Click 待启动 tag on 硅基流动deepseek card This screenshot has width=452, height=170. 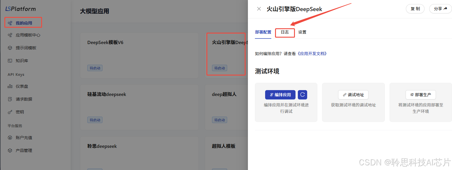click(x=95, y=120)
